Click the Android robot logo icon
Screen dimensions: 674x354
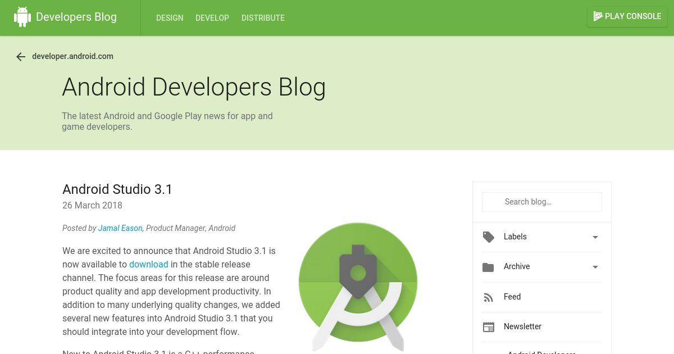pos(22,17)
